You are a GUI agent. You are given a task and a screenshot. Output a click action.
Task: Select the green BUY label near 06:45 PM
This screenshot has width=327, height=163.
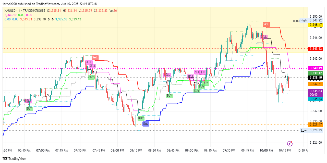(29, 109)
